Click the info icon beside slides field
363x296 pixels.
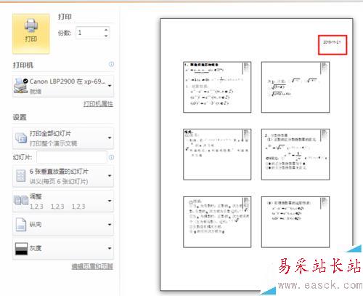tap(111, 157)
